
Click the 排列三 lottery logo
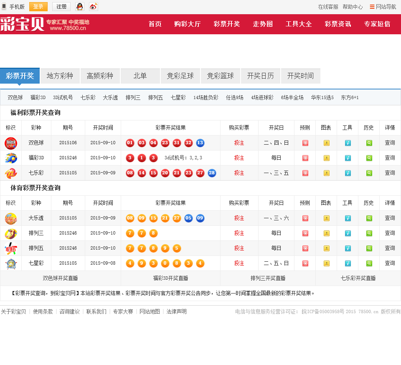(11, 233)
